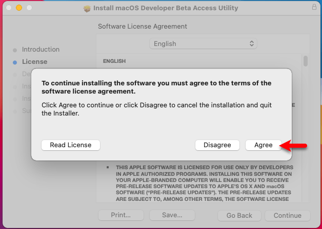322x229 pixels.
Task: Click the Go Back button
Action: 239,216
